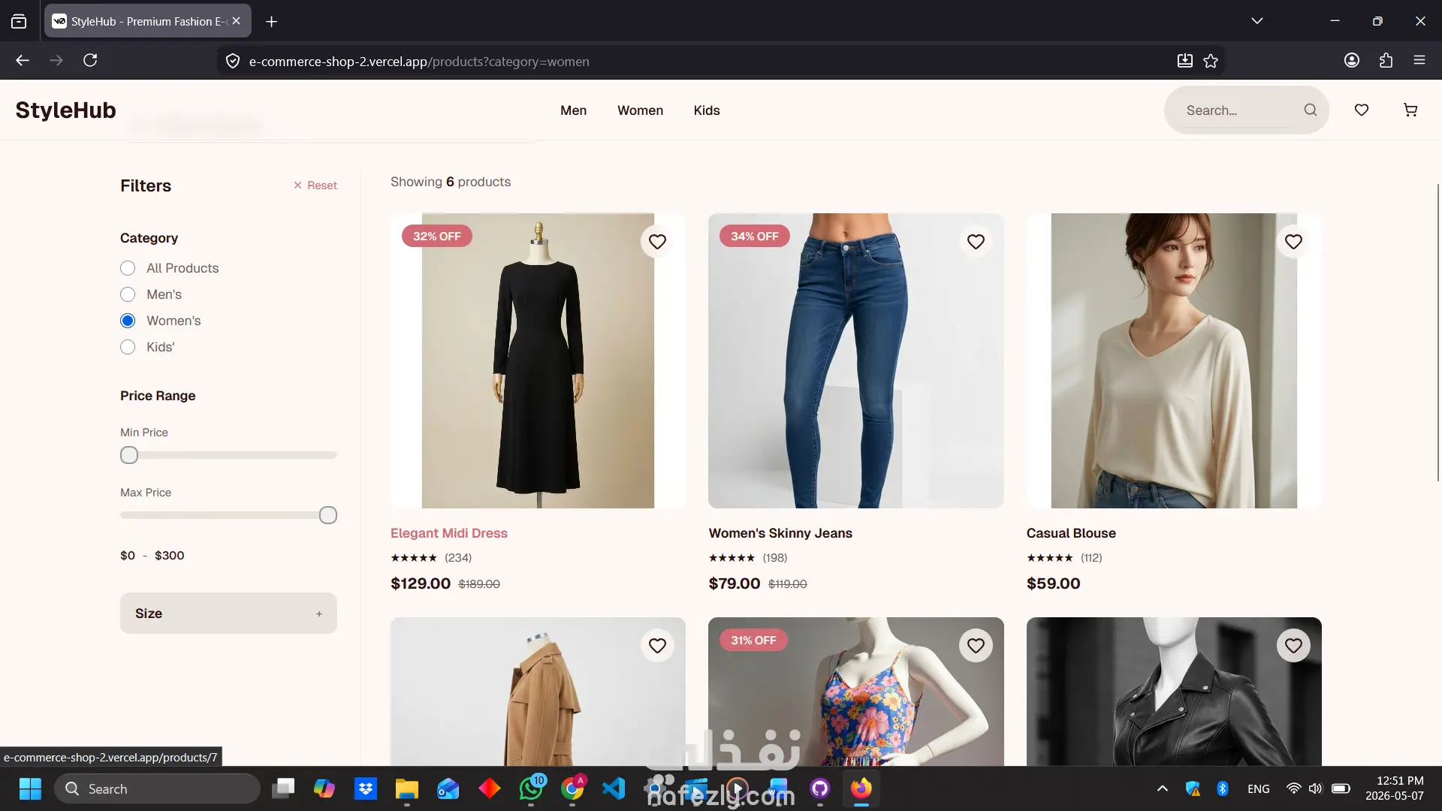
Task: Open the Women navigation menu item
Action: pos(640,110)
